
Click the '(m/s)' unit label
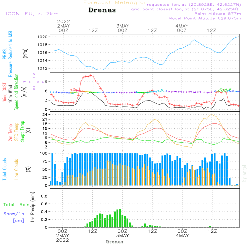pos(24,92)
